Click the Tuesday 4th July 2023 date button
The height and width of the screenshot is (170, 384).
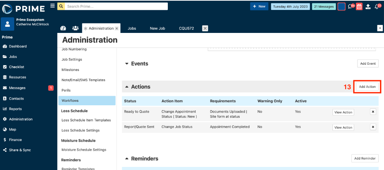(290, 7)
